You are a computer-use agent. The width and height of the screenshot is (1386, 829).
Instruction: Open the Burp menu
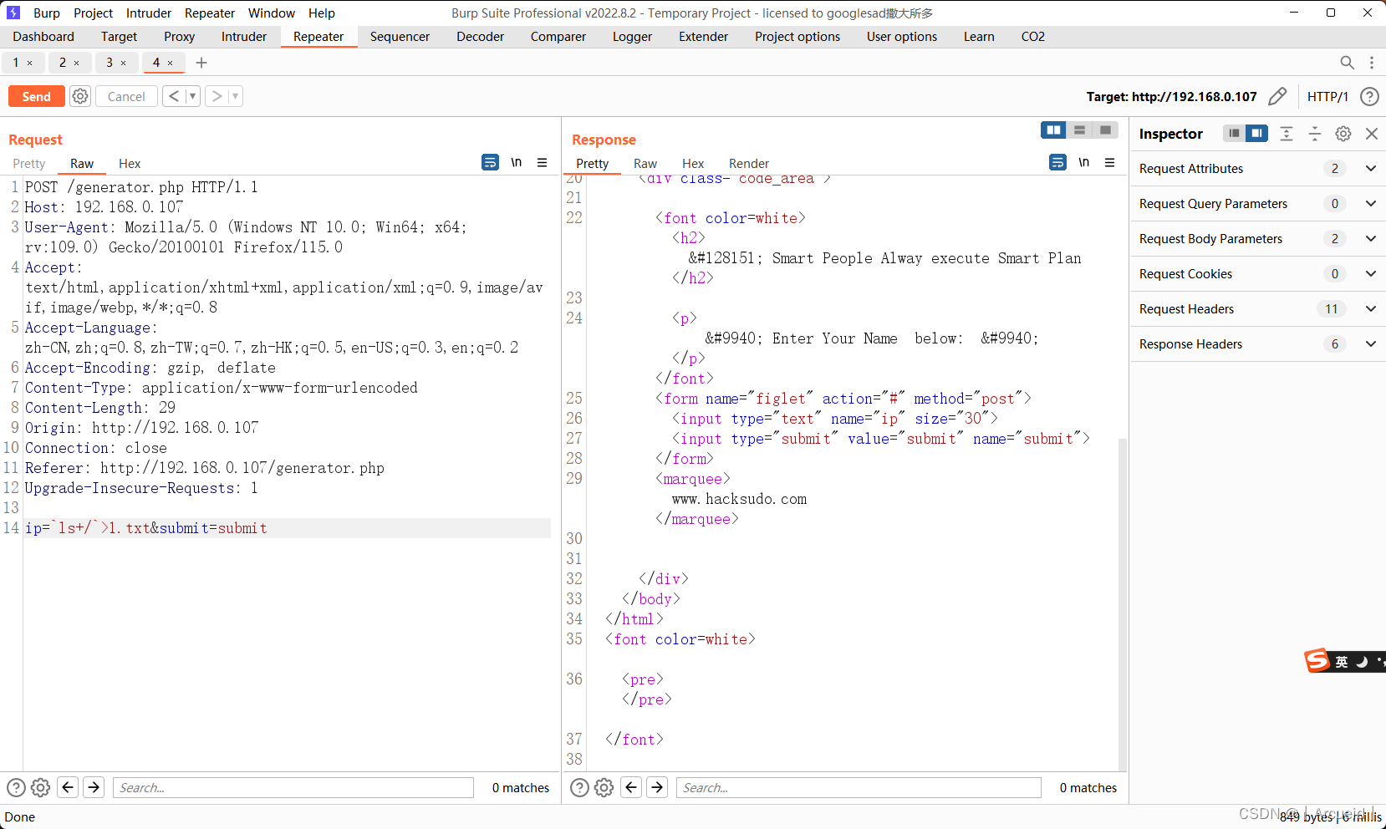[47, 13]
